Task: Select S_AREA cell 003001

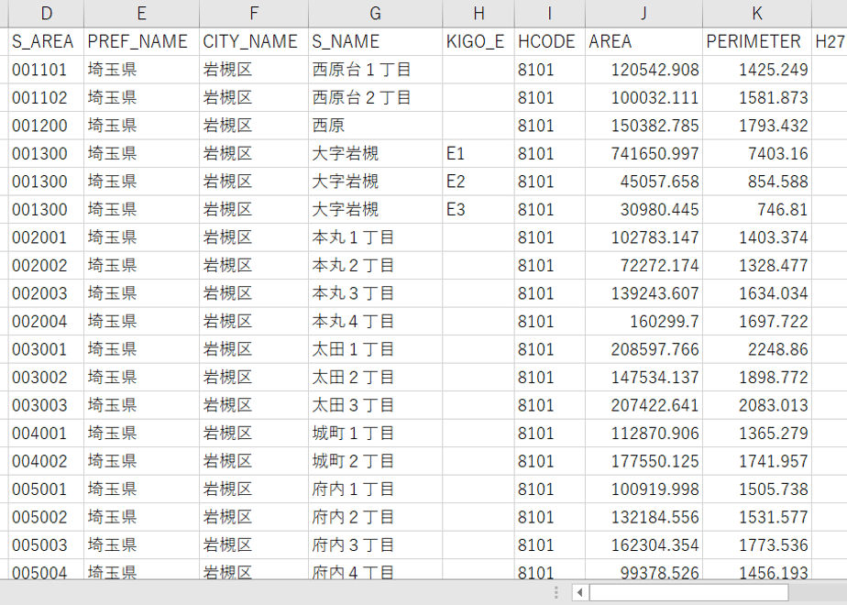Action: click(x=46, y=349)
